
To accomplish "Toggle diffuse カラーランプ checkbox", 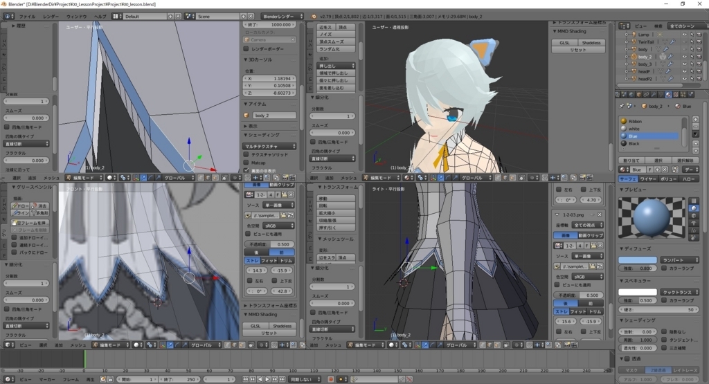I will (664, 268).
